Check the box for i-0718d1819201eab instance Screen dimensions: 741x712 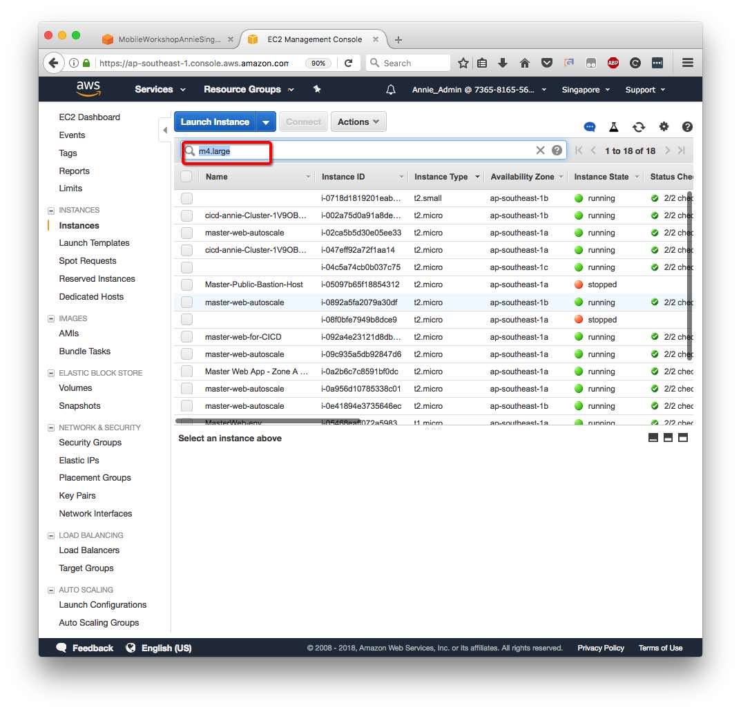coord(186,198)
